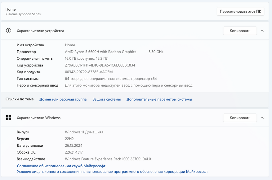Click the Windows 11 Домашняя edition value

pyautogui.click(x=84, y=132)
